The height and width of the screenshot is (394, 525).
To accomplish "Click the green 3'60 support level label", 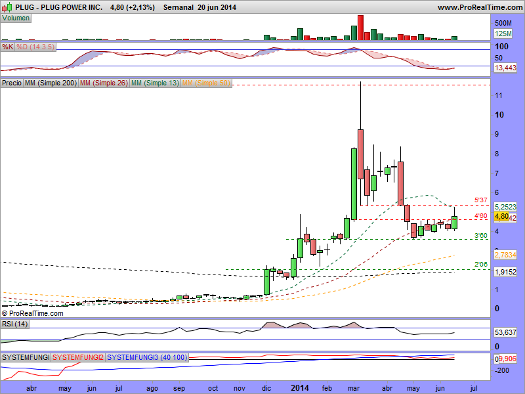I will pos(481,236).
